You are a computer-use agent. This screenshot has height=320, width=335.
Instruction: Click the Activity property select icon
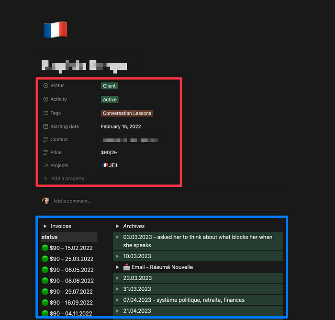pyautogui.click(x=45, y=99)
